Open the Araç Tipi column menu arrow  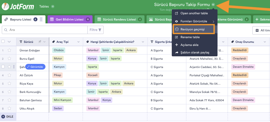click(x=79, y=42)
